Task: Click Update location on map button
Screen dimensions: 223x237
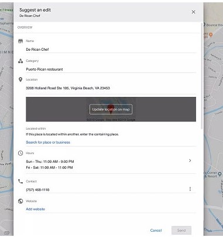Action: pyautogui.click(x=111, y=109)
